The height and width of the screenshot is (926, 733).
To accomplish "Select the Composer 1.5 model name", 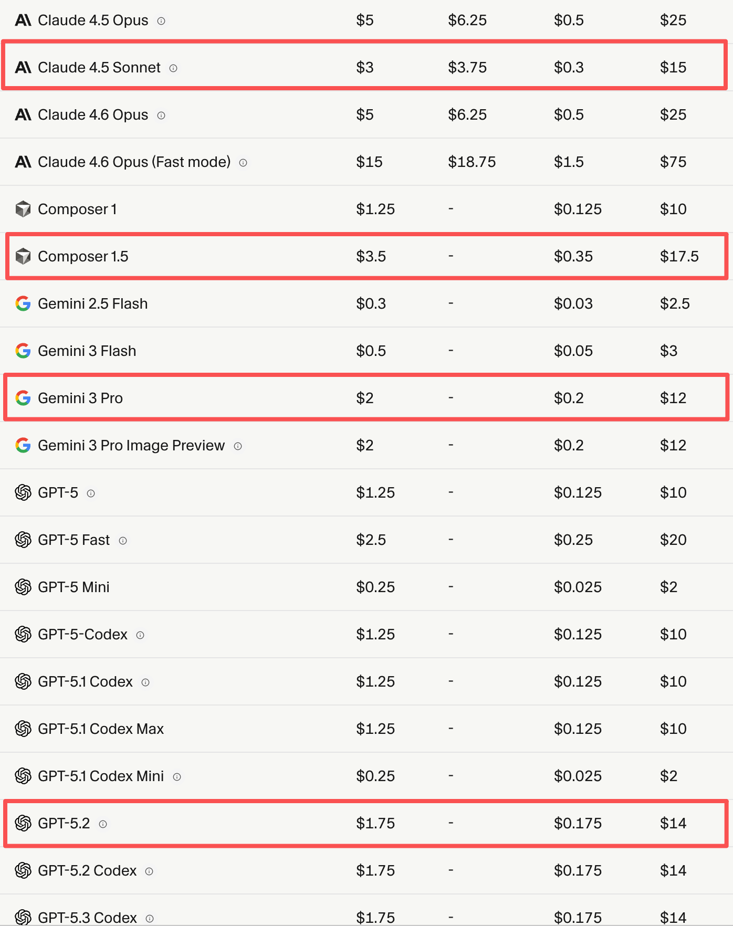I will coord(83,256).
